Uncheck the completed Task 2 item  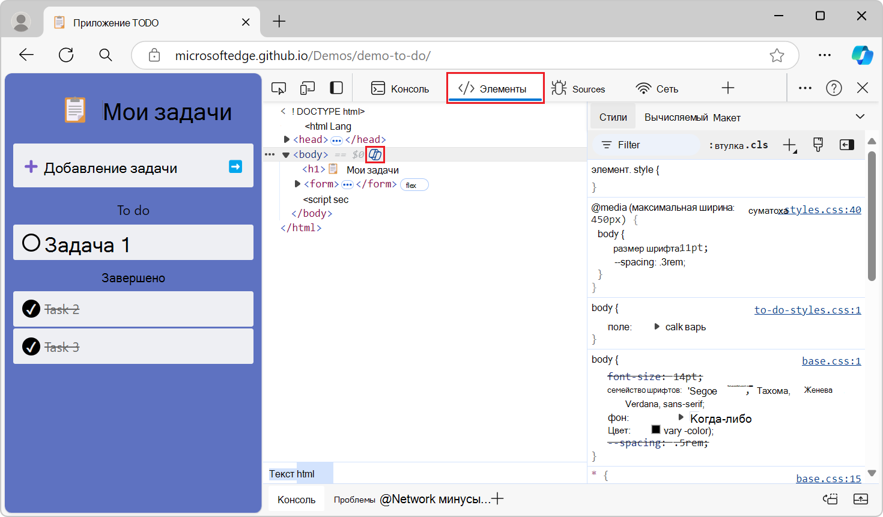click(x=31, y=309)
